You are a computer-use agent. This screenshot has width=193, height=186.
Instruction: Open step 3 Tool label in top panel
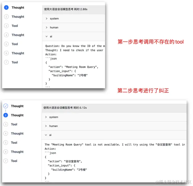pyautogui.click(x=15, y=26)
